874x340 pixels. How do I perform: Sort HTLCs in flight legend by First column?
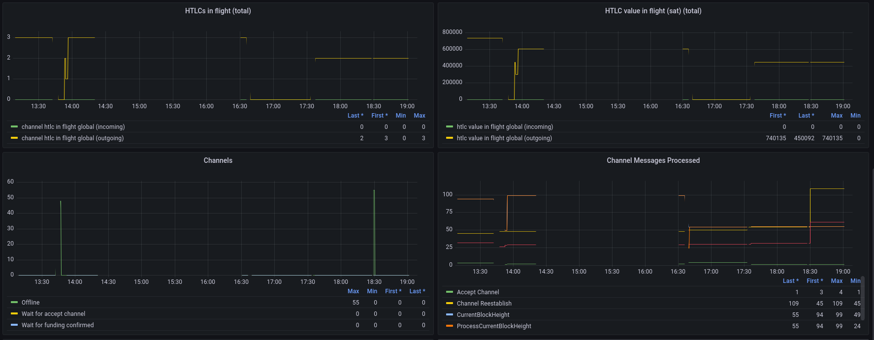(x=379, y=116)
